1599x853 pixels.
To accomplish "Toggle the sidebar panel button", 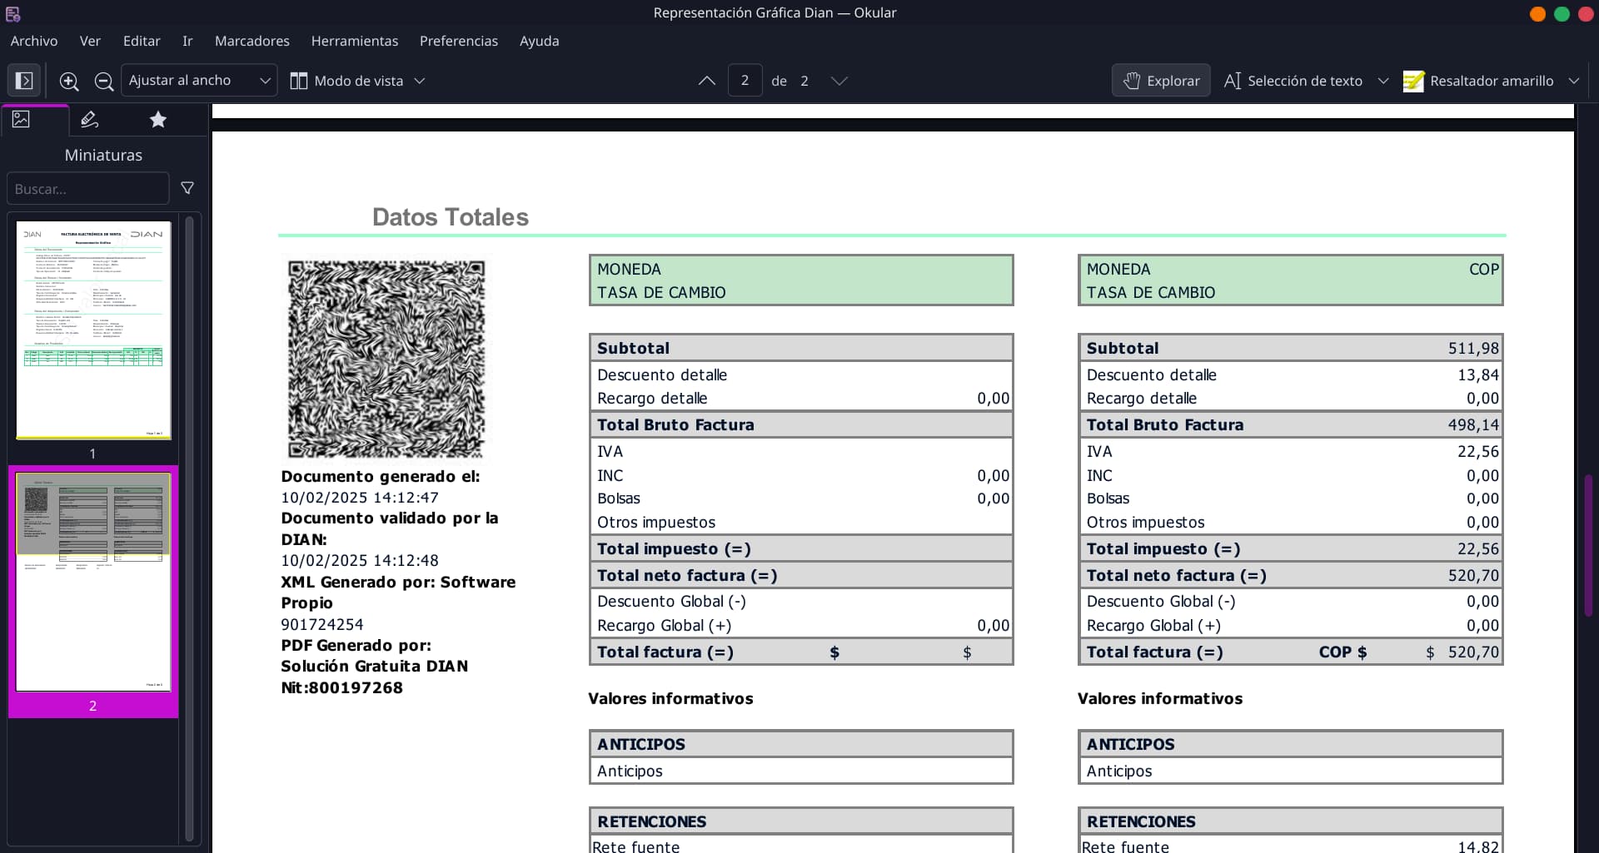I will [x=24, y=81].
